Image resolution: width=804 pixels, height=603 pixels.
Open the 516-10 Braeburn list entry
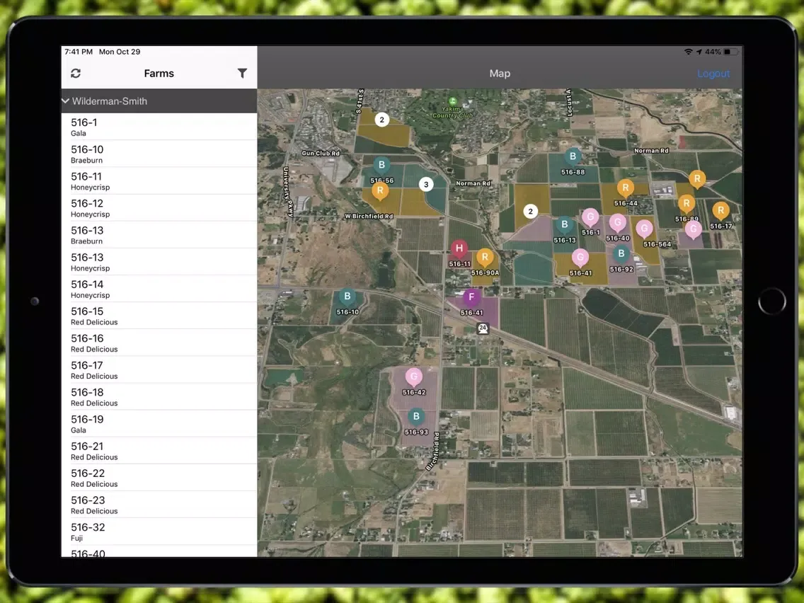pos(159,154)
